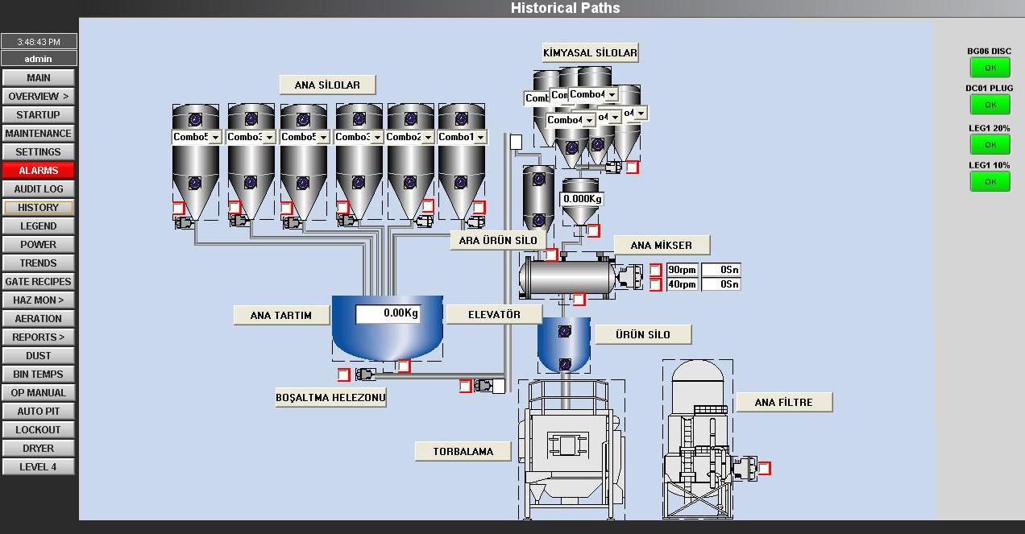Click the chemical silos screw conveyor motor
This screenshot has width=1025, height=534.
point(614,168)
